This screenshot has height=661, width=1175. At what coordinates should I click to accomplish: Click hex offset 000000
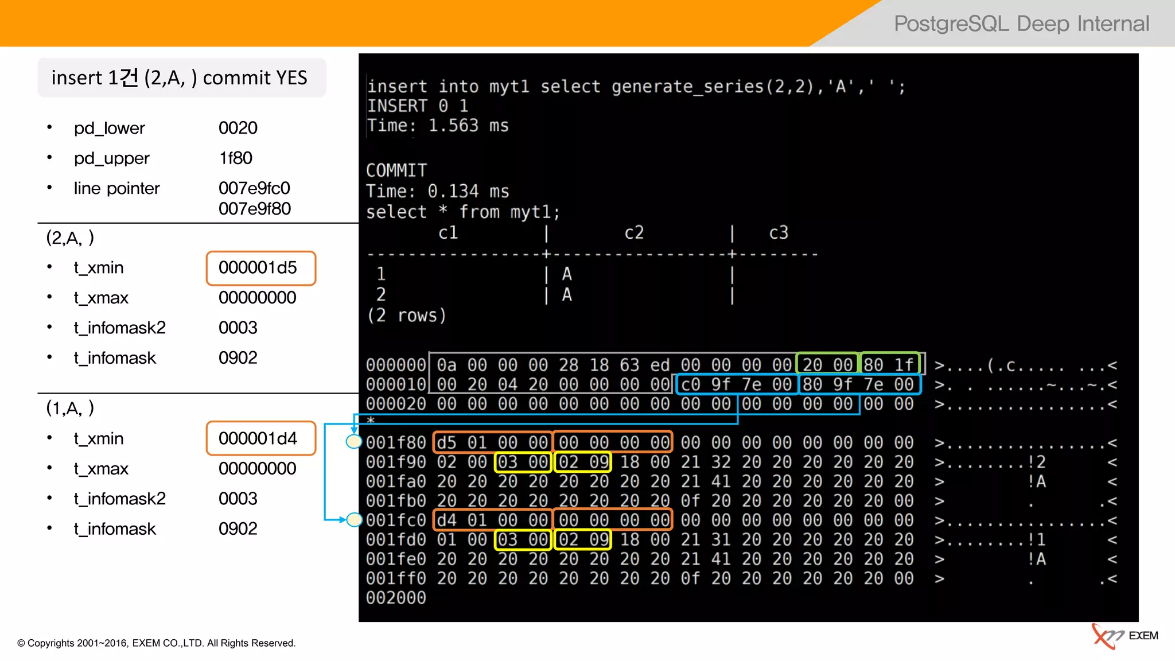point(396,365)
